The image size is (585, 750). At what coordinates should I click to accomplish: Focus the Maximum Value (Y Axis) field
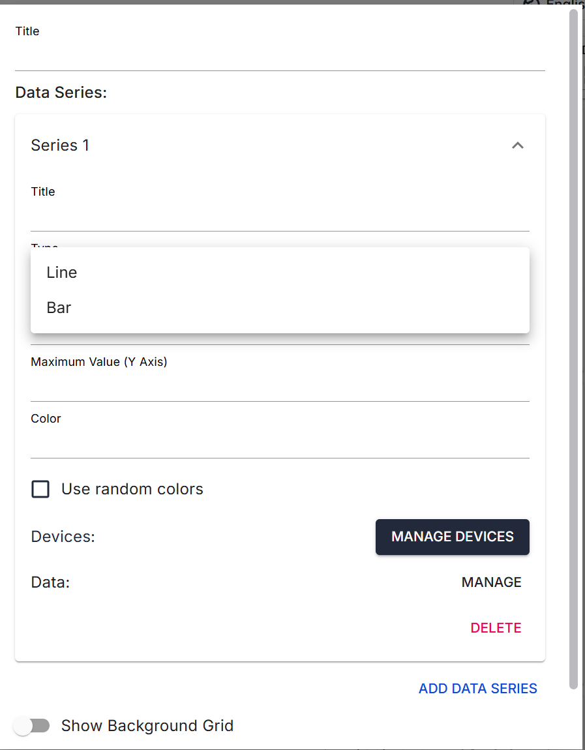(x=280, y=387)
